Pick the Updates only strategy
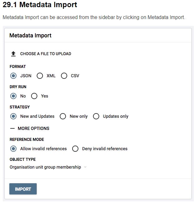The image size is (196, 206). tap(96, 116)
